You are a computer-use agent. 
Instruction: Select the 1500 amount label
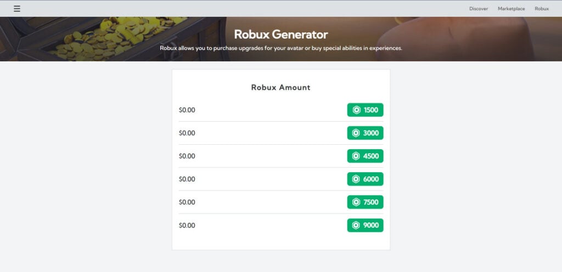click(371, 110)
